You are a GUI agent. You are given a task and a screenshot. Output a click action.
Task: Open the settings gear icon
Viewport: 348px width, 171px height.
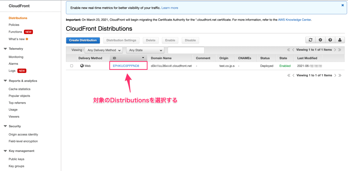point(320,40)
